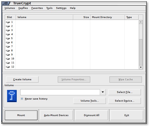Select the slot 5 drive icon
Screen dimensions: 149x126
click(x=8, y=38)
